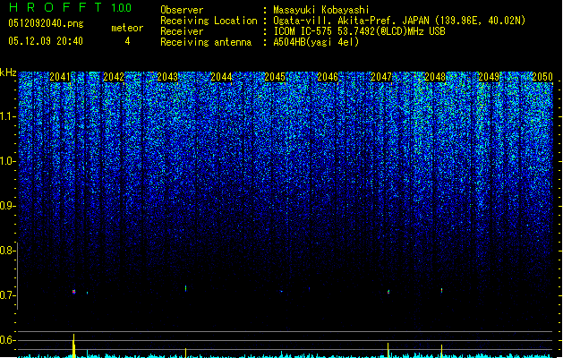Viewport: 563px width, 358px height.
Task: Click observer name Masayuki Kobayashi
Action: click(x=321, y=10)
